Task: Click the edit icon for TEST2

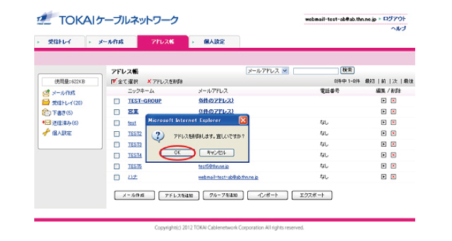Action: [x=384, y=133]
